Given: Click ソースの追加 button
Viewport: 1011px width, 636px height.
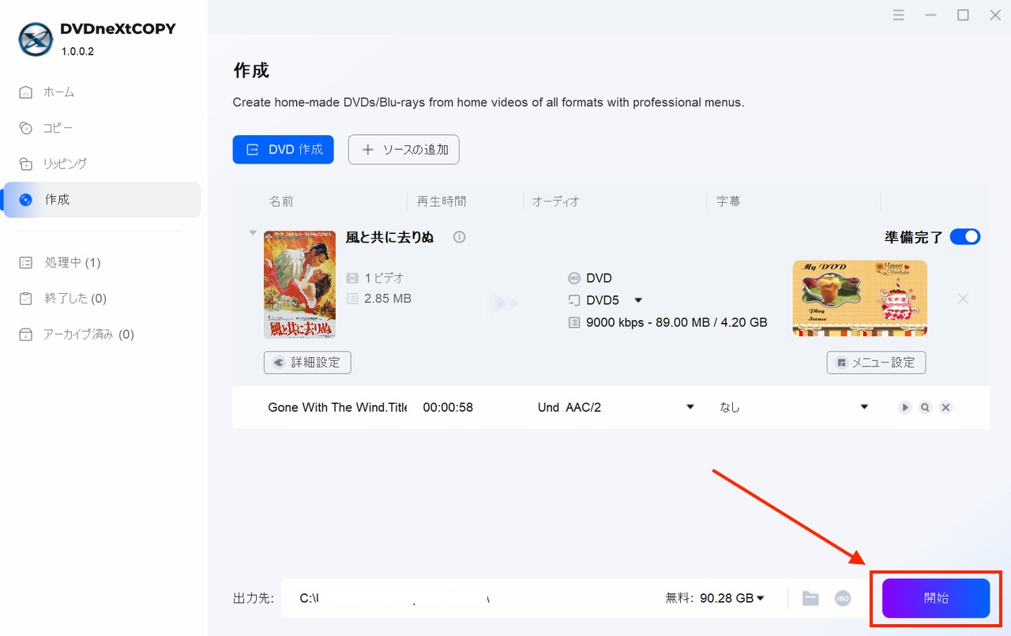Looking at the screenshot, I should click(x=404, y=149).
